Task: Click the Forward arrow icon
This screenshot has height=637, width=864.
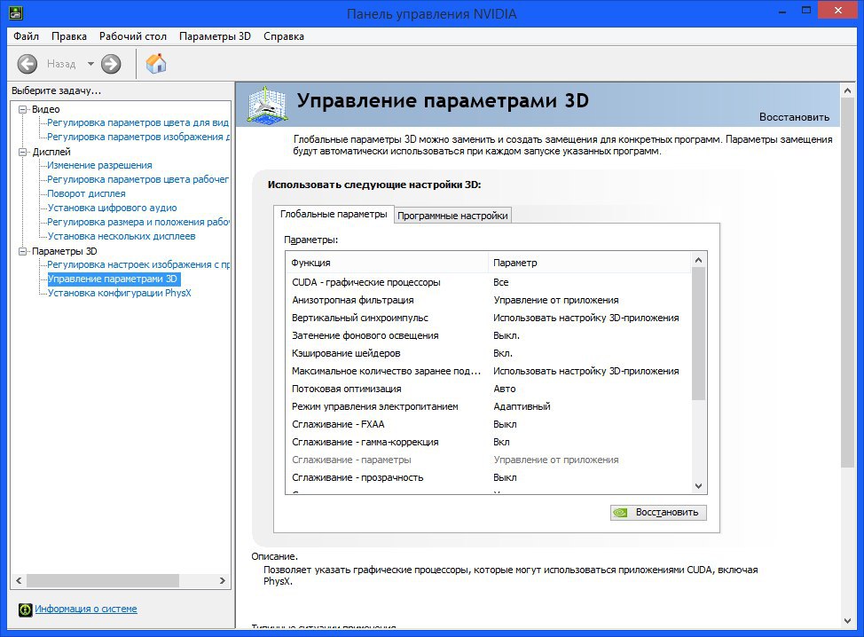Action: point(111,64)
